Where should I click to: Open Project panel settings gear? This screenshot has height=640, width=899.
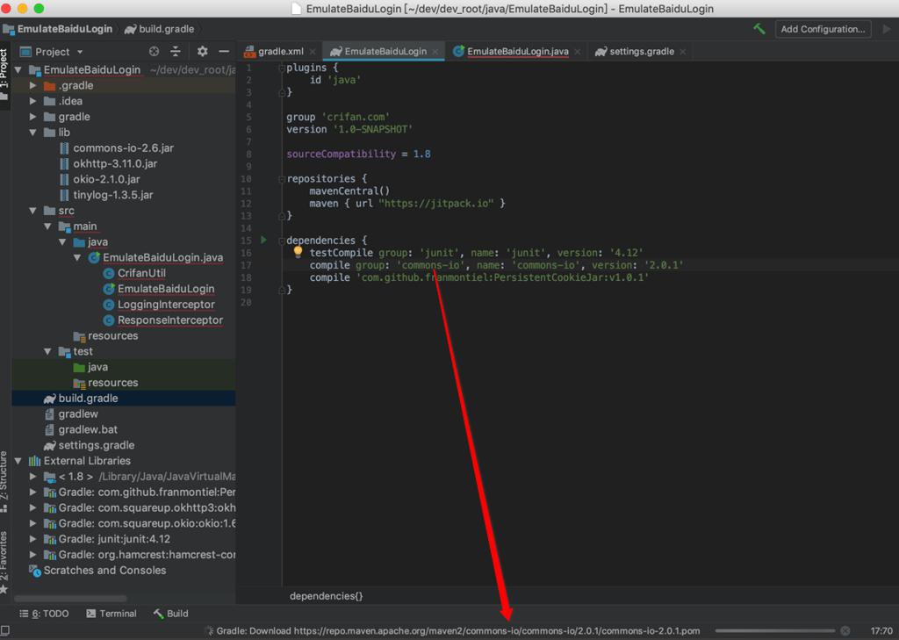point(203,52)
